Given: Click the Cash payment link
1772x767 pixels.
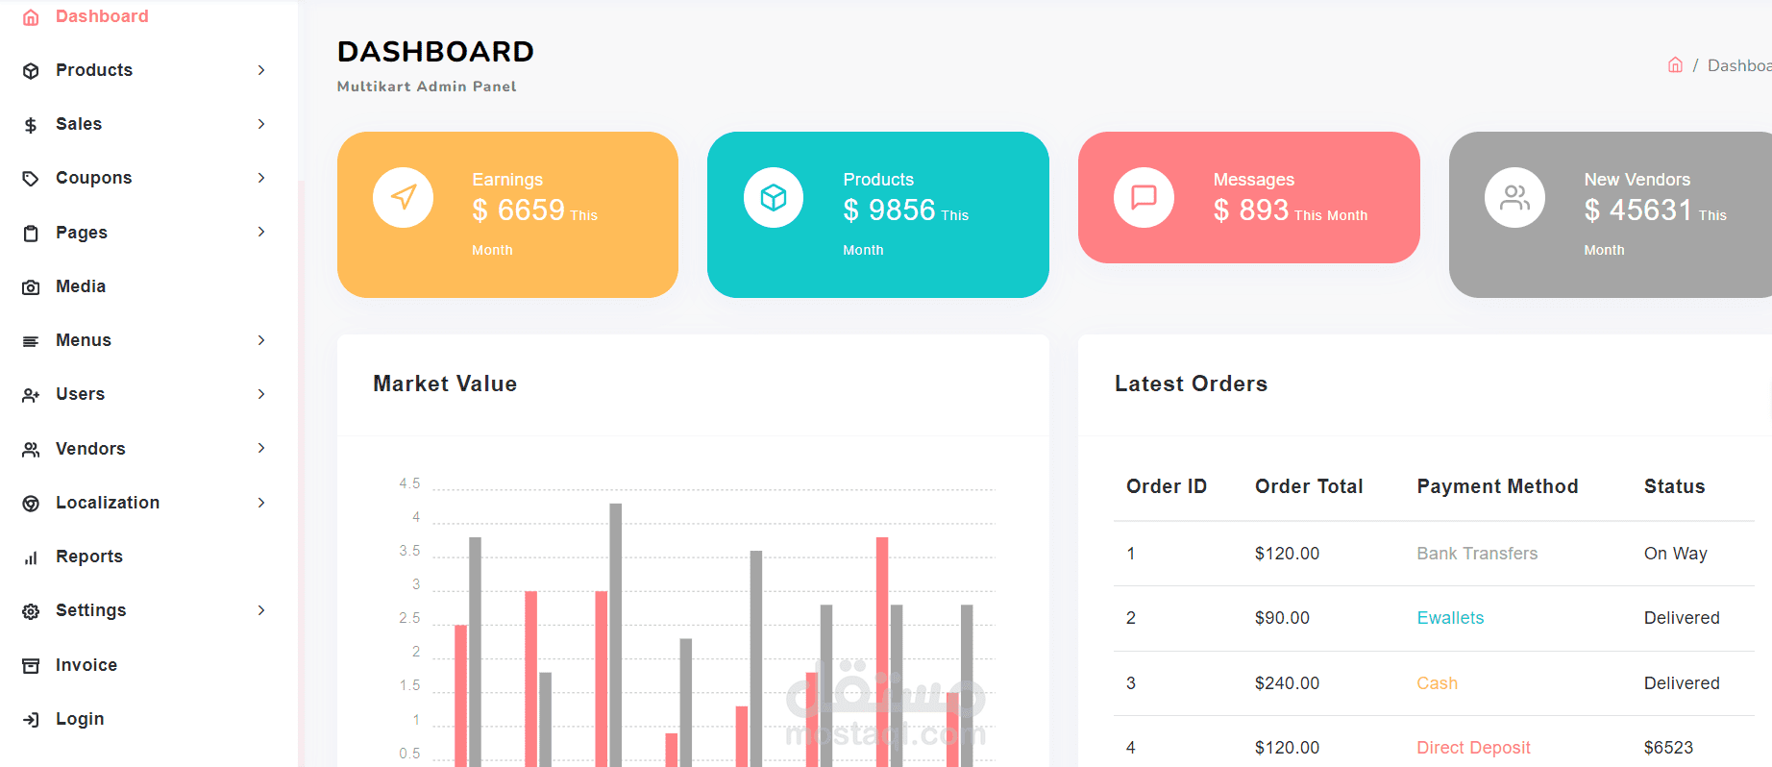Looking at the screenshot, I should click(1437, 683).
